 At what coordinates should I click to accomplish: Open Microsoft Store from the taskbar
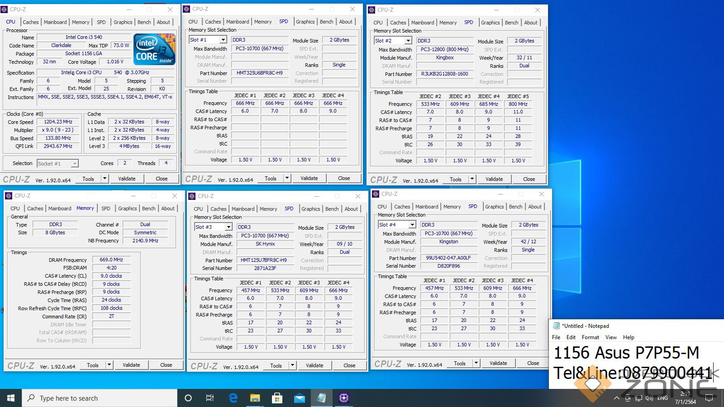[277, 398]
